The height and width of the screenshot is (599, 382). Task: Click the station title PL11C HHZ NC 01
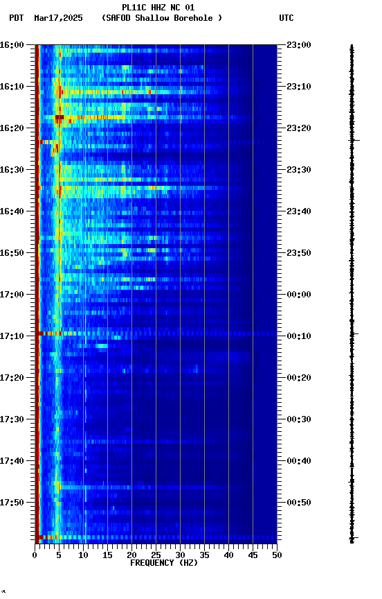158,8
